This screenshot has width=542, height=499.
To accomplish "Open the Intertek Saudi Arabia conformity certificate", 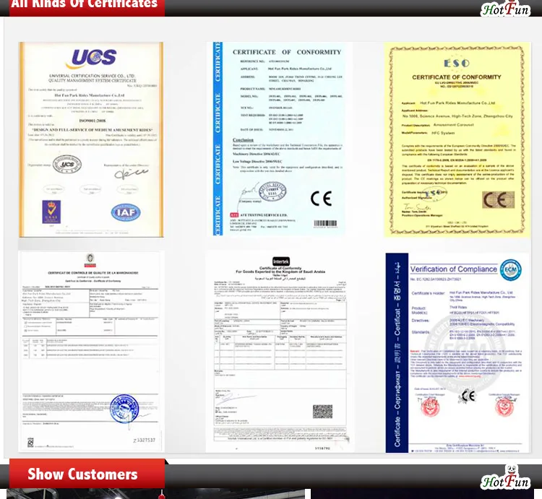I will (x=280, y=352).
